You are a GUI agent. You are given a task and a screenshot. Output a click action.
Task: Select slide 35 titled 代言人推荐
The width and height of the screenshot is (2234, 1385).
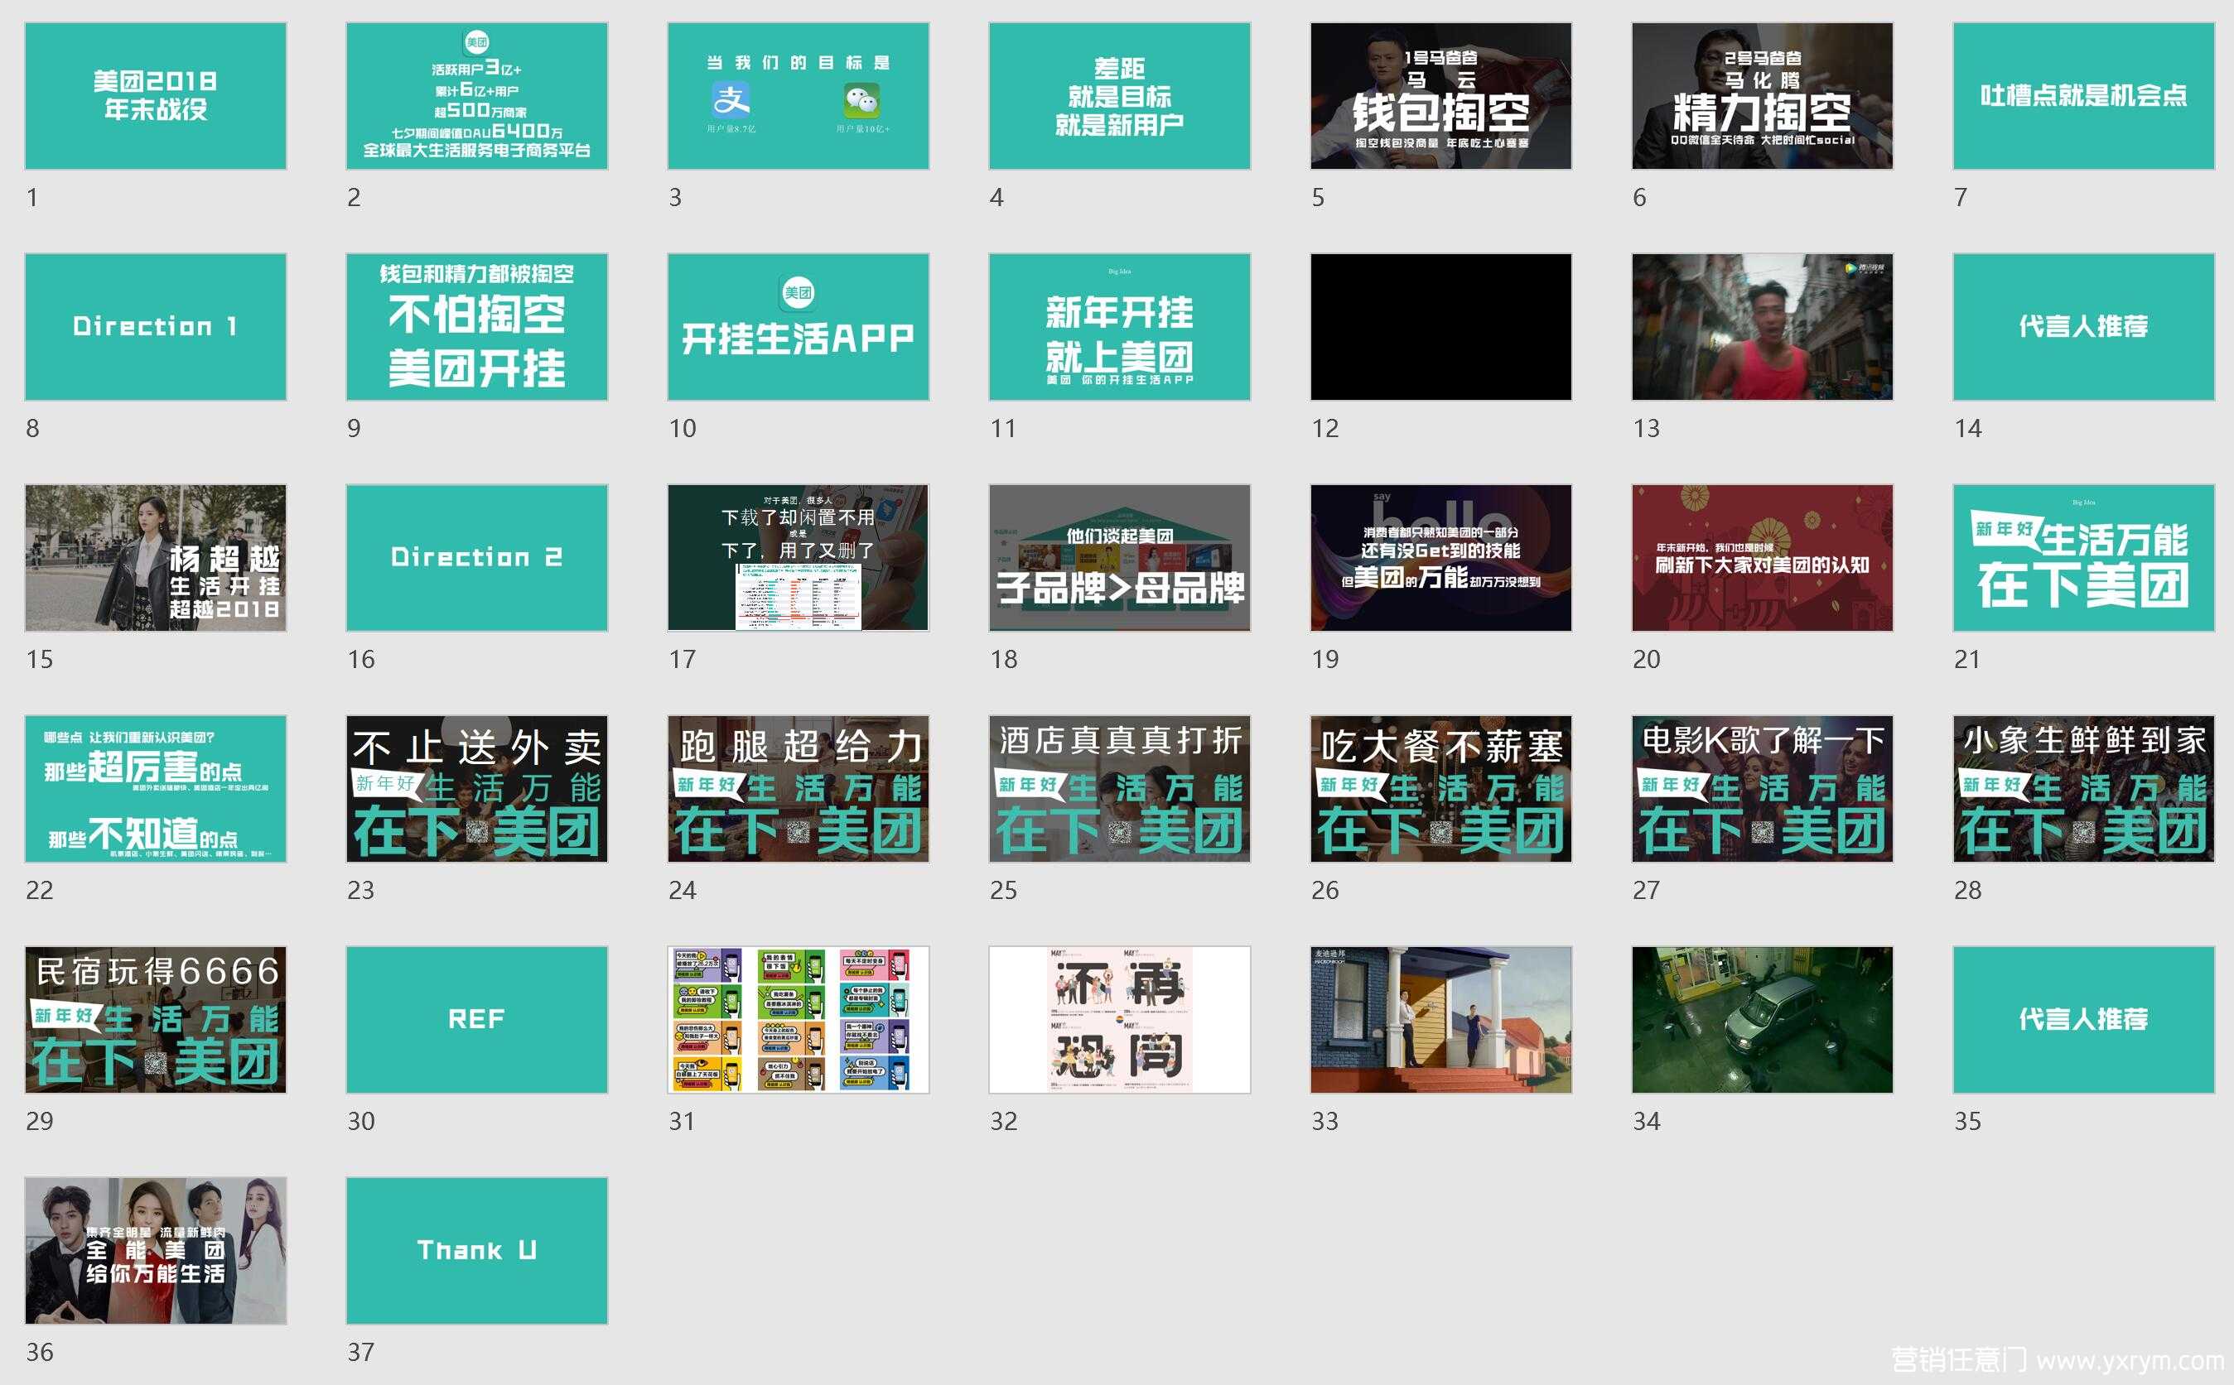(2084, 1020)
